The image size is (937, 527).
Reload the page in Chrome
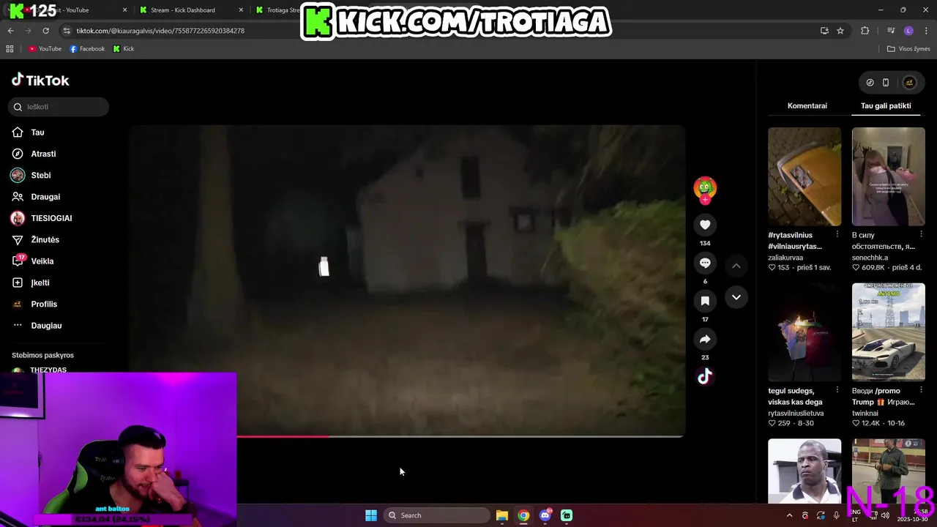[45, 31]
